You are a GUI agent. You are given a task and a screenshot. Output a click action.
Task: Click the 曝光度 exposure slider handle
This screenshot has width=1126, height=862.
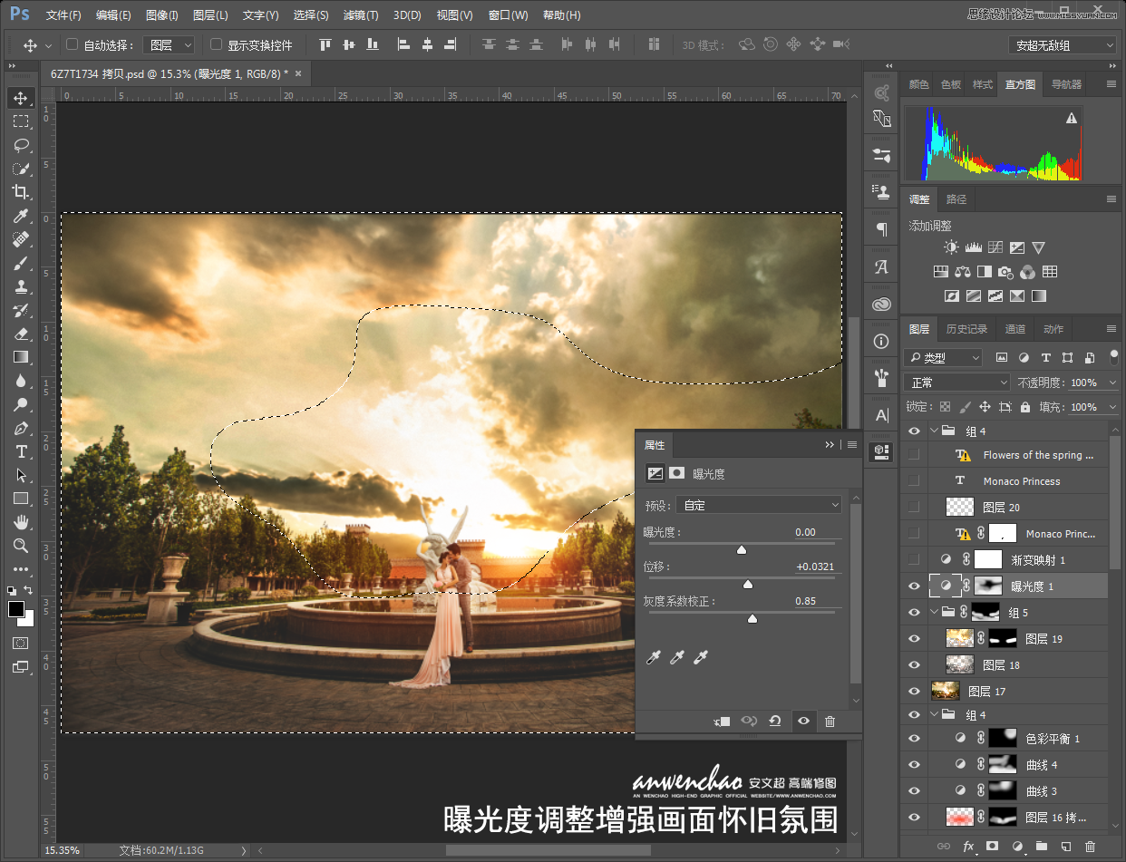click(x=742, y=550)
